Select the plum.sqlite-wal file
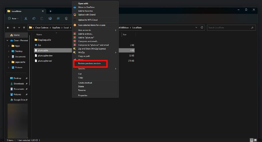262x142 pixels. pos(43,61)
